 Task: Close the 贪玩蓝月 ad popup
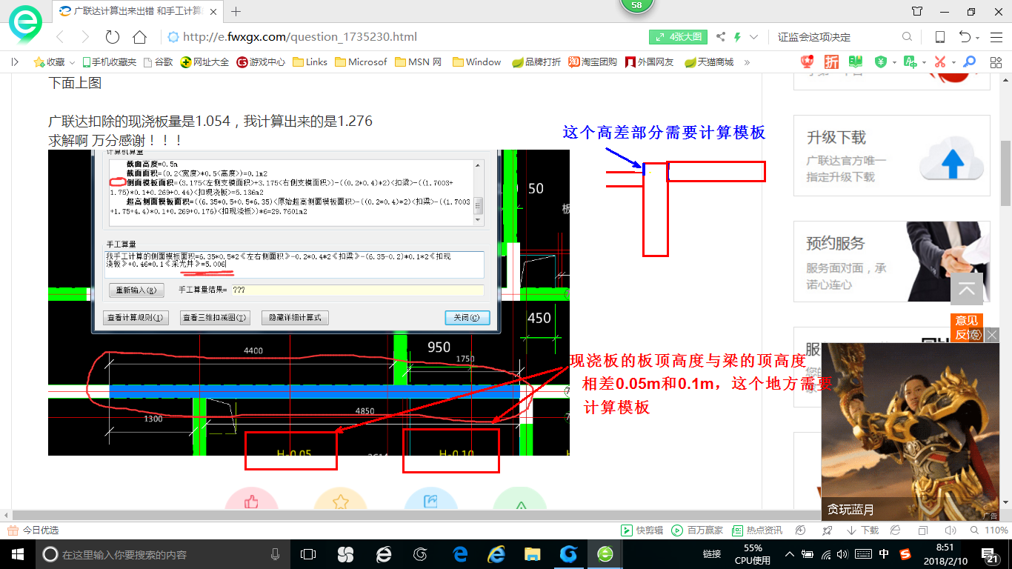coord(993,335)
